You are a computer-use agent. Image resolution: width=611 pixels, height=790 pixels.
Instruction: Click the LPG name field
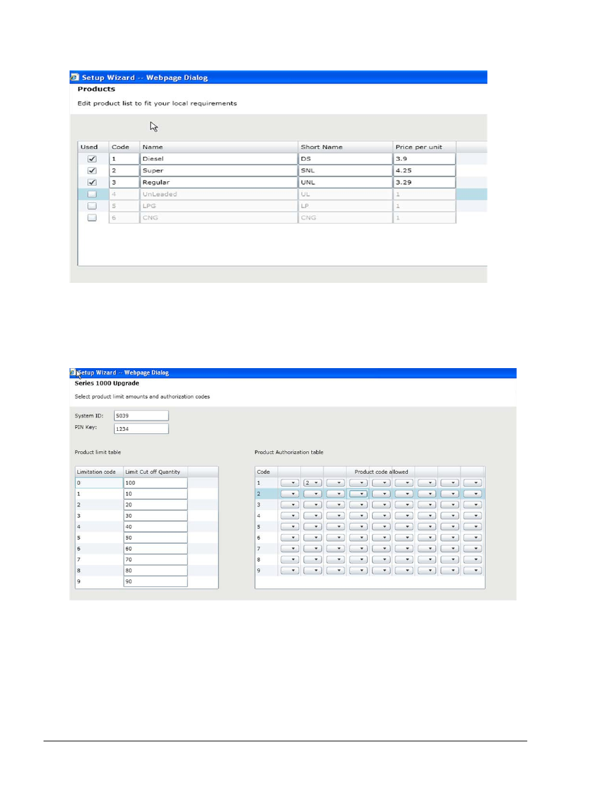(219, 206)
